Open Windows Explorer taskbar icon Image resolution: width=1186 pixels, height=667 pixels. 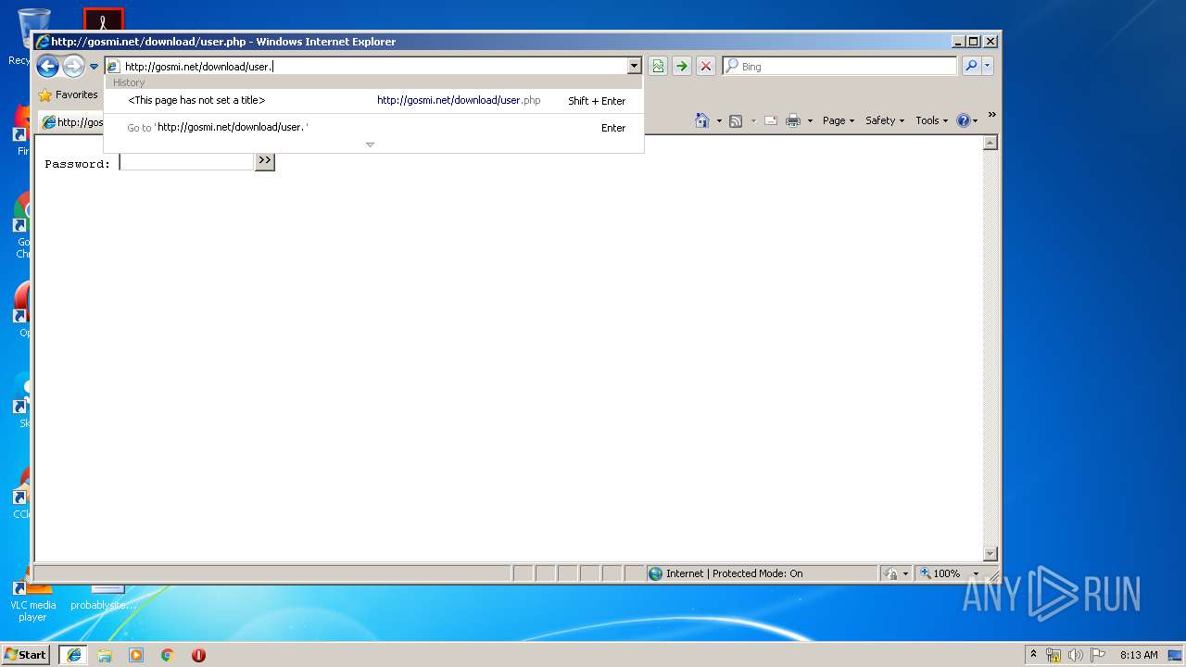click(x=105, y=654)
